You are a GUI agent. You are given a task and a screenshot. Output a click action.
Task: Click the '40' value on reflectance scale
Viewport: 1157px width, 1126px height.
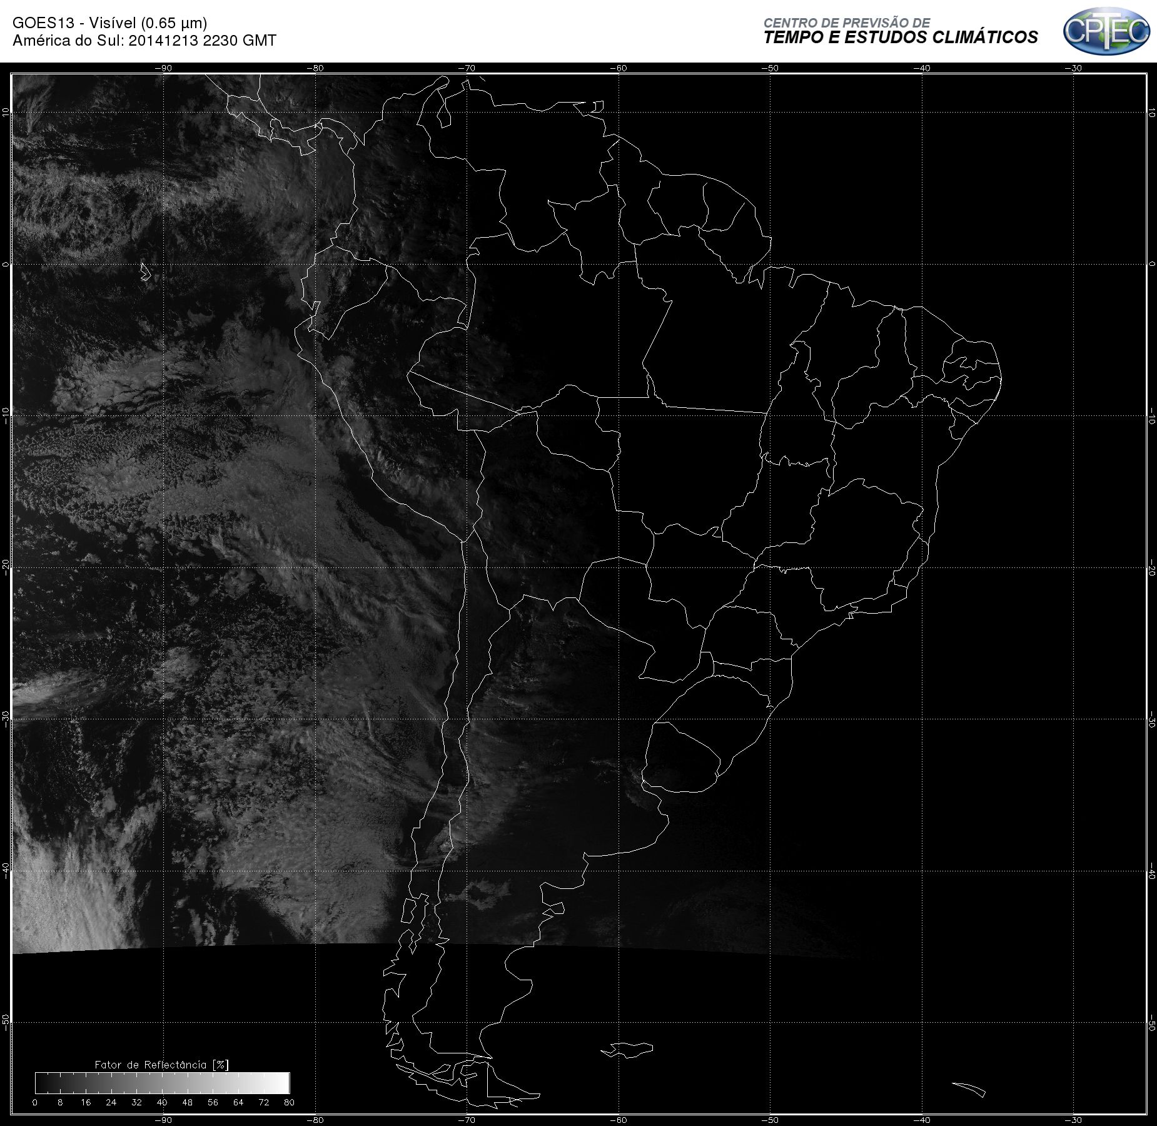click(x=162, y=1102)
